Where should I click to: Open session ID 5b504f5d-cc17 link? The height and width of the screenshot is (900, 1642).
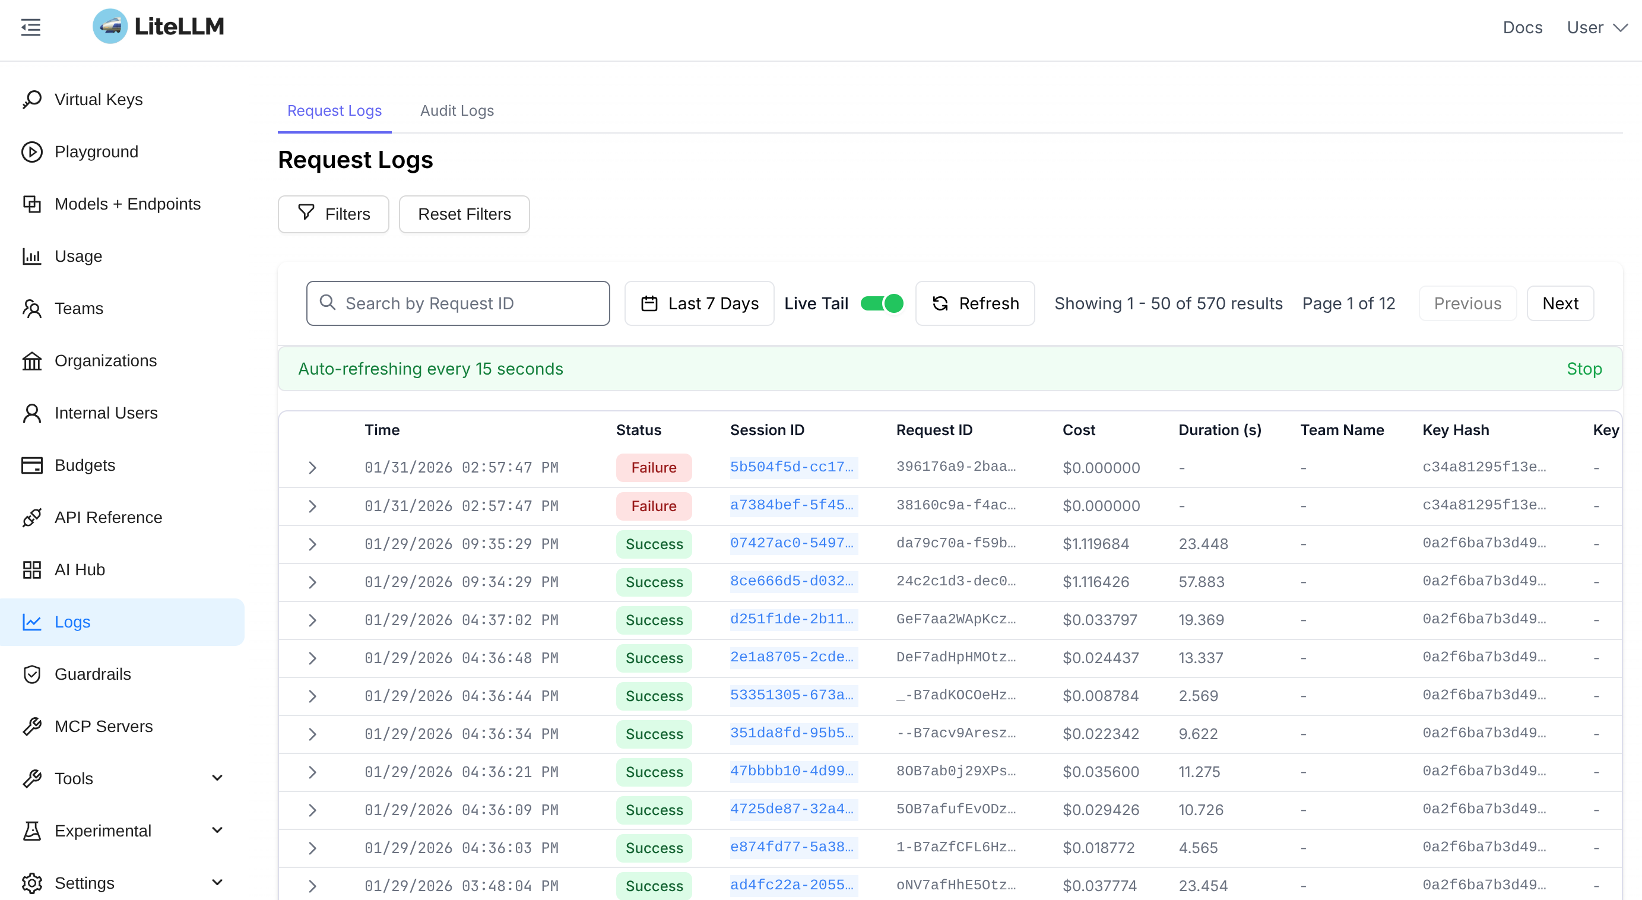coord(794,467)
